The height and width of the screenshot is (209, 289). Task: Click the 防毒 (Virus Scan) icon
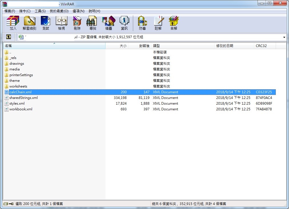(x=142, y=23)
